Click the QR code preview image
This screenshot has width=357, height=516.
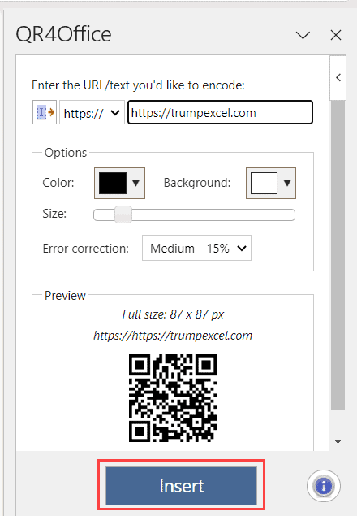(x=173, y=398)
